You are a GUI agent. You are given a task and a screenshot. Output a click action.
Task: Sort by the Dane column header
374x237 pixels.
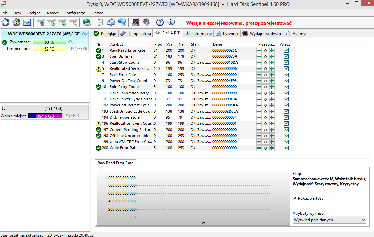(234, 44)
